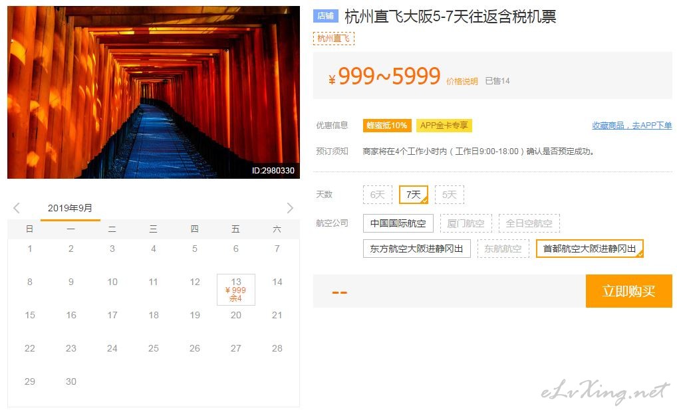Pick September 13 priced ¥999

[235, 290]
